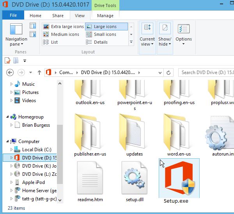This screenshot has height=214, width=234.
Task: Click the Com... breadcrumb in address bar
Action: (x=66, y=73)
